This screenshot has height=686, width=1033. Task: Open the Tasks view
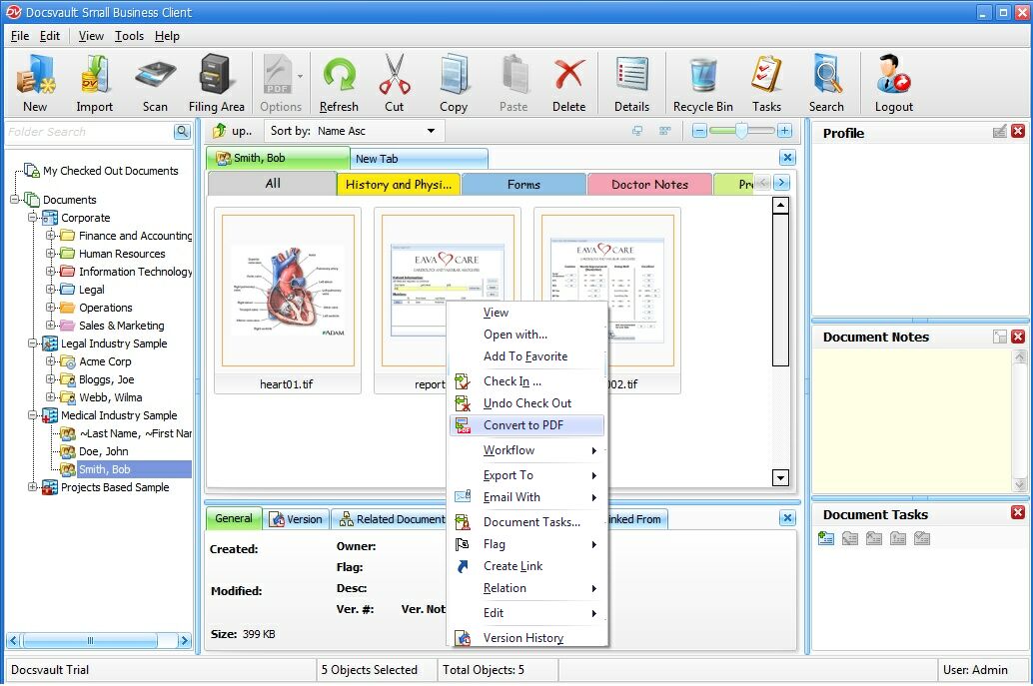pyautogui.click(x=766, y=80)
